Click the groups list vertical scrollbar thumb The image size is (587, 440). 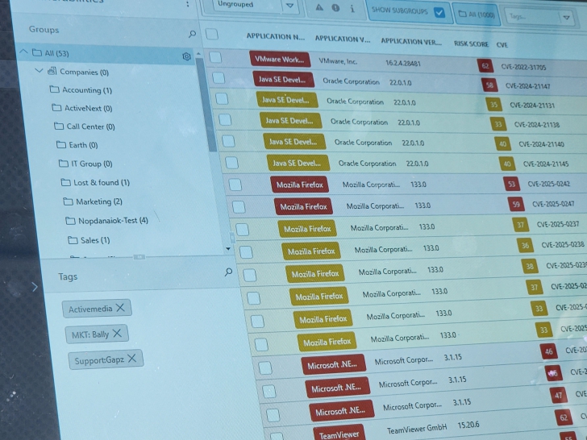(206, 105)
